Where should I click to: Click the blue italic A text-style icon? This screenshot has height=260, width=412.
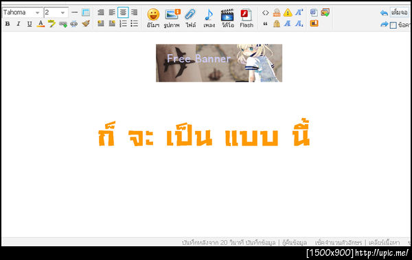(x=288, y=23)
